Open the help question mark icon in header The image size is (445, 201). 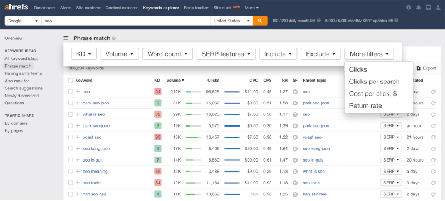click(x=408, y=8)
